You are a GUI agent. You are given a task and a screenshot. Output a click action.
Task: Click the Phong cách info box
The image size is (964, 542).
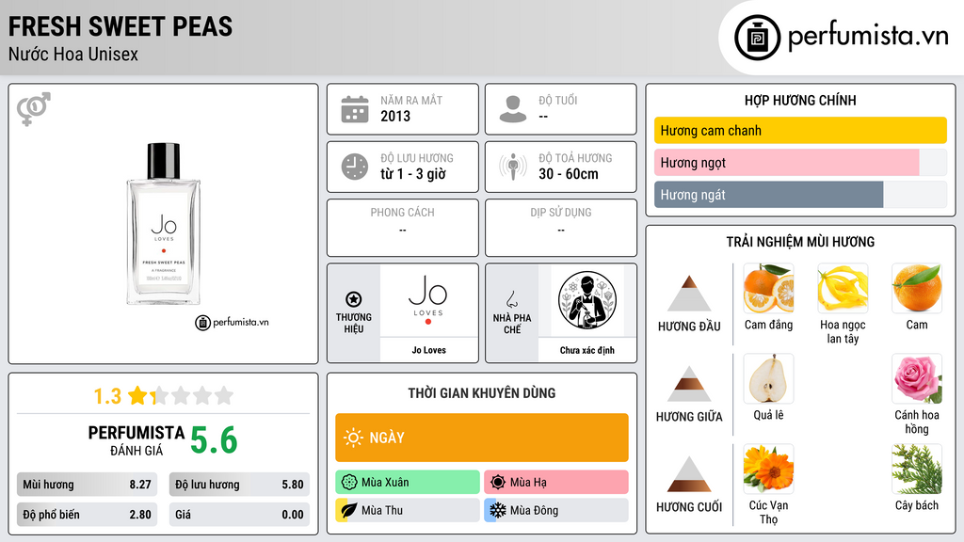(x=403, y=228)
